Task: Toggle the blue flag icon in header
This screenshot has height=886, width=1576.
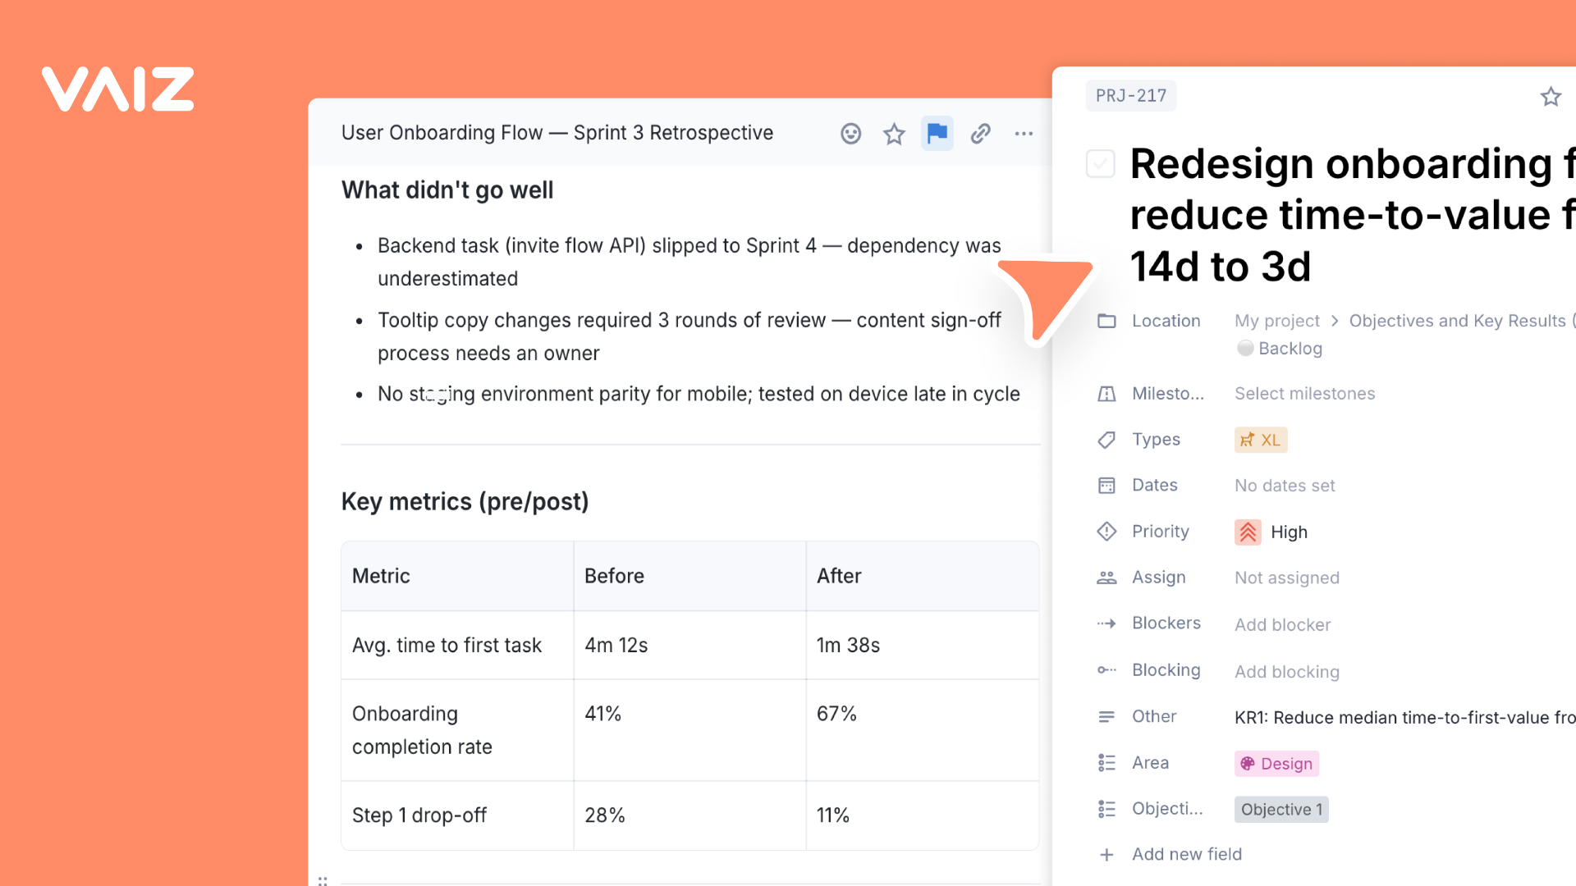Action: click(937, 134)
